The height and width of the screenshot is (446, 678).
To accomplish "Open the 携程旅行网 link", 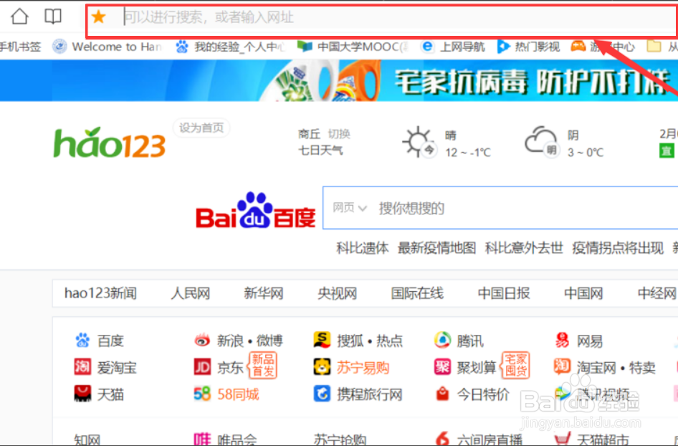I will (x=370, y=394).
